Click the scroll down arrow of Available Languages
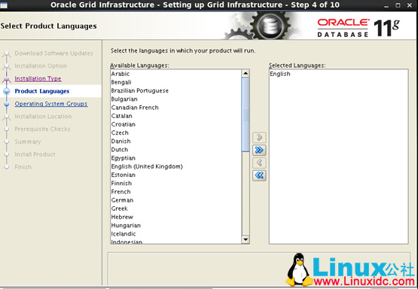 tap(246, 240)
